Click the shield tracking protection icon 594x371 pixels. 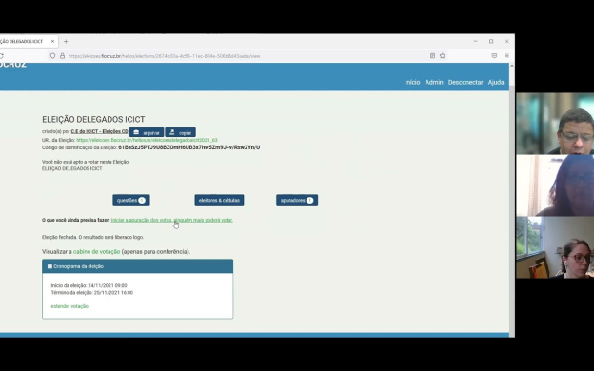click(x=52, y=55)
